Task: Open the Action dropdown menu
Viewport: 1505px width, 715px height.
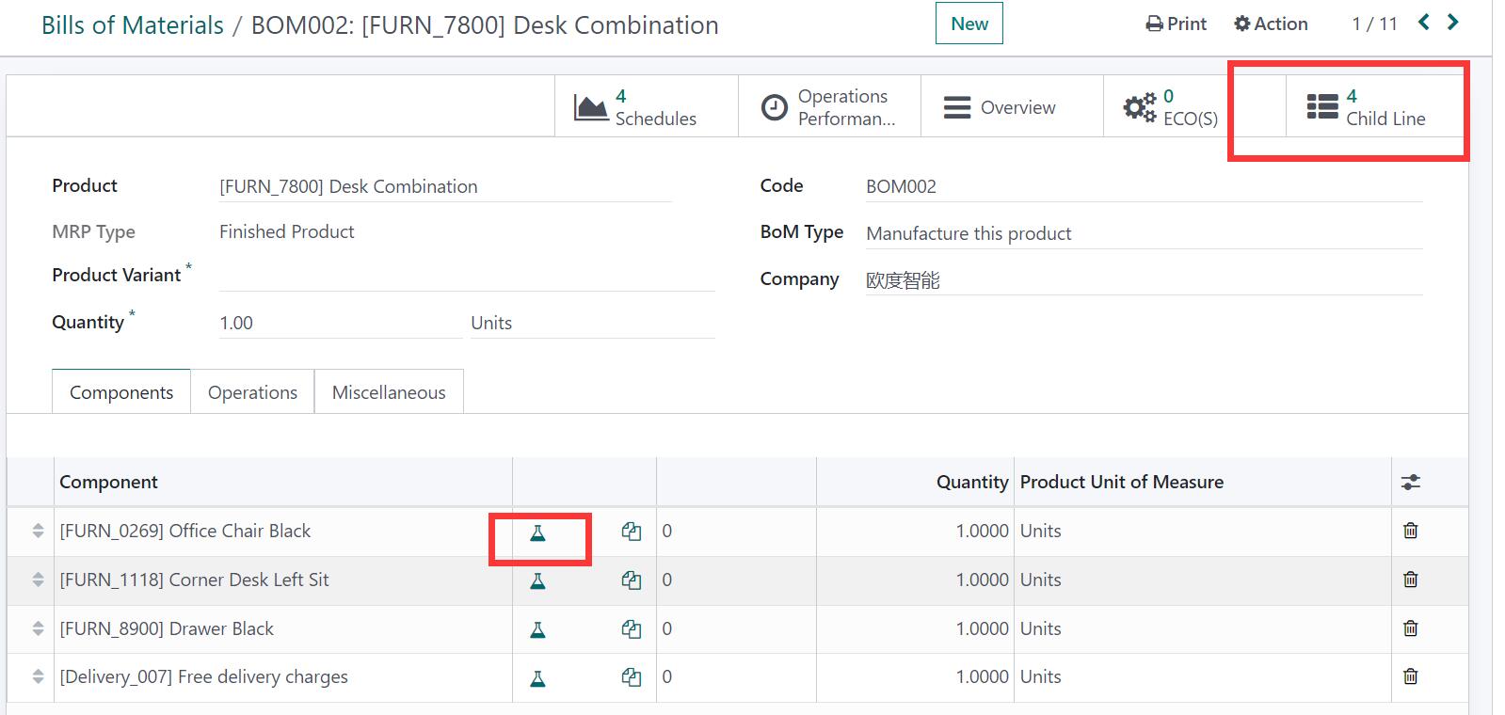Action: coord(1271,24)
